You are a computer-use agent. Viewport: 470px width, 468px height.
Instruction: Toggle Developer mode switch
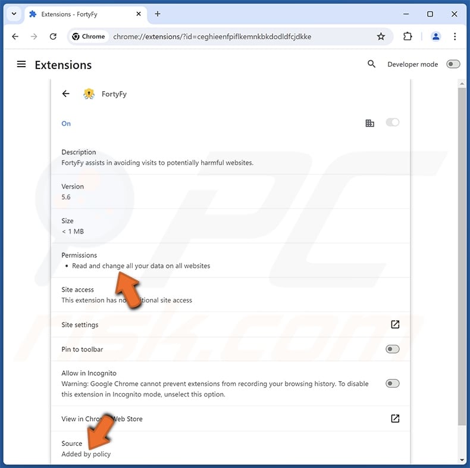tap(453, 64)
